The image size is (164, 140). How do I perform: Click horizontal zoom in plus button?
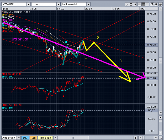pyautogui.click(x=156, y=138)
